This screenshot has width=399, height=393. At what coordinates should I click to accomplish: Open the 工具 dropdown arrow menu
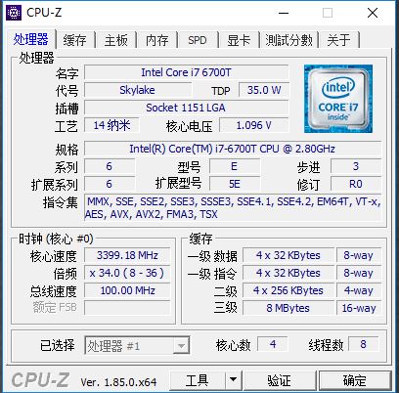[233, 379]
